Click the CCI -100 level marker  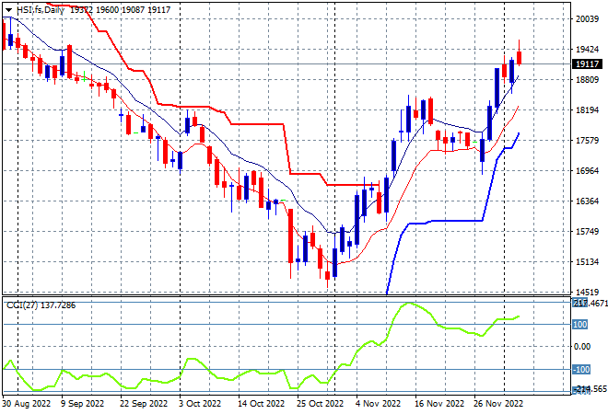point(581,370)
